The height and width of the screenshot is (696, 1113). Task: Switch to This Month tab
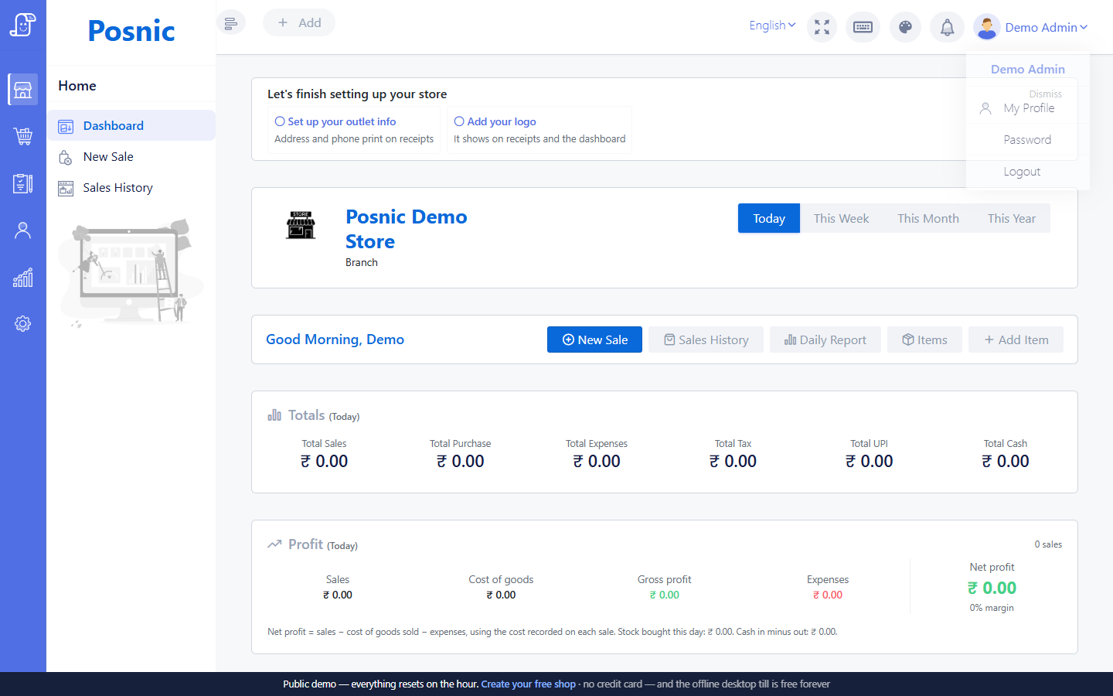point(928,218)
